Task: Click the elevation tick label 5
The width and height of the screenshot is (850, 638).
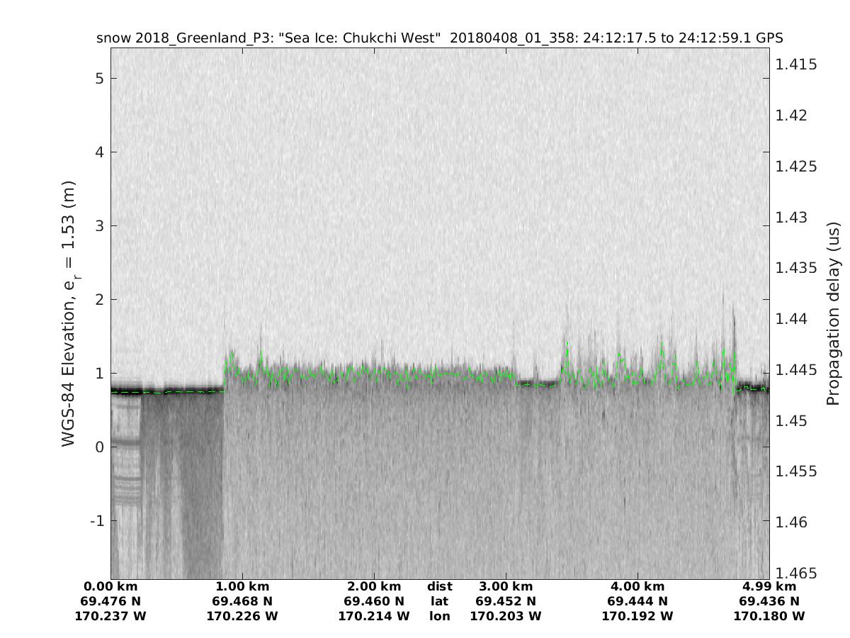Action: (98, 78)
